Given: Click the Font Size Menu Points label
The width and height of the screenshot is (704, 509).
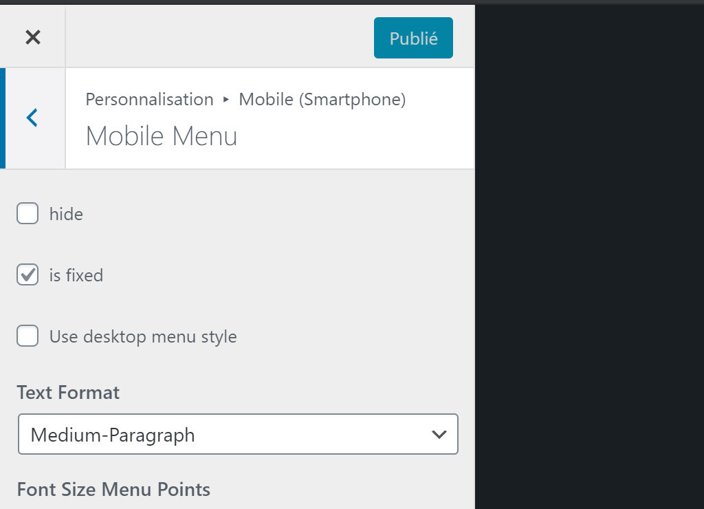Looking at the screenshot, I should (113, 490).
